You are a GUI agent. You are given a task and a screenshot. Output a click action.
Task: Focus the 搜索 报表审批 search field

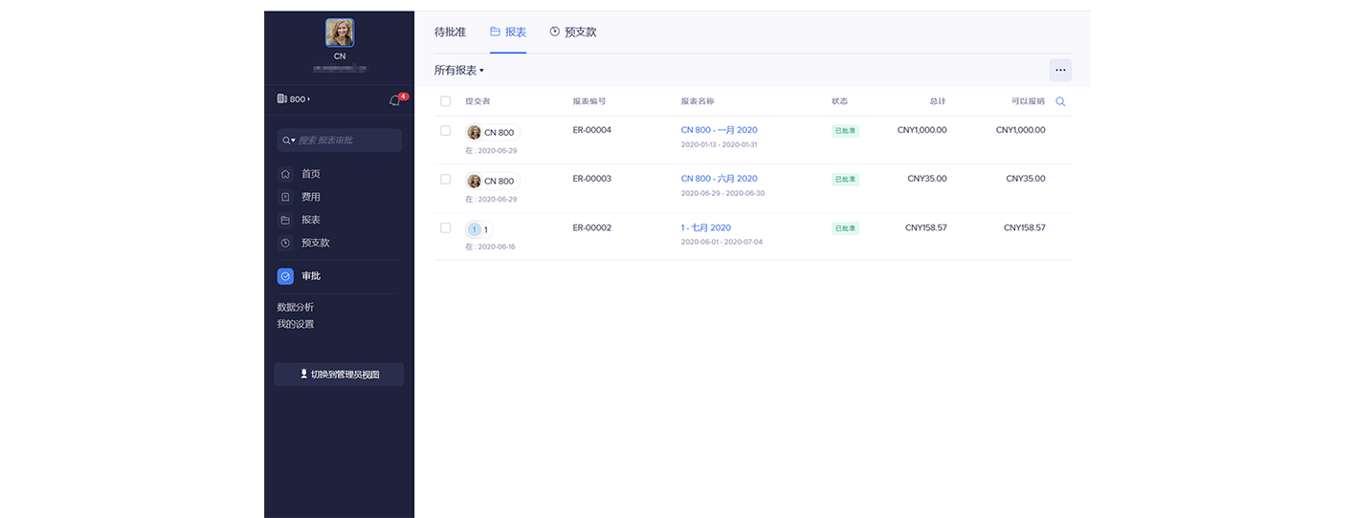tap(346, 140)
